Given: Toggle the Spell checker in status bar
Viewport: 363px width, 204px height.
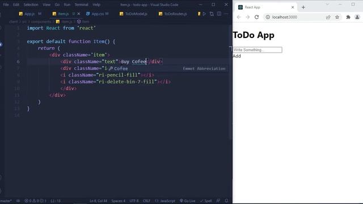Looking at the screenshot, I should pos(206,201).
